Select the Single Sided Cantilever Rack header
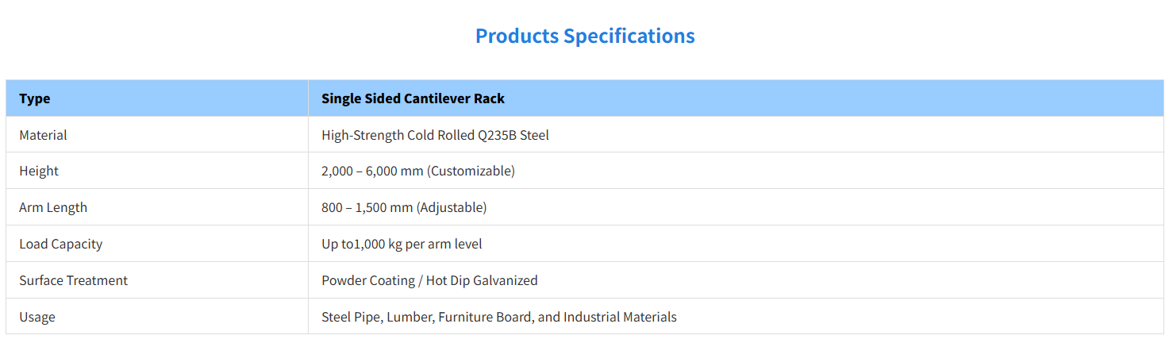1173x343 pixels. coord(413,98)
